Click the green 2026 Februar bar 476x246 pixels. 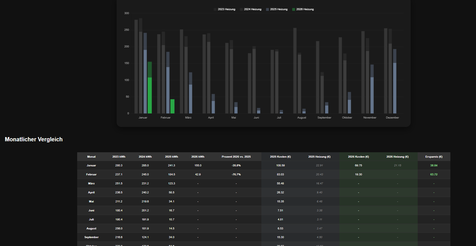(172, 106)
